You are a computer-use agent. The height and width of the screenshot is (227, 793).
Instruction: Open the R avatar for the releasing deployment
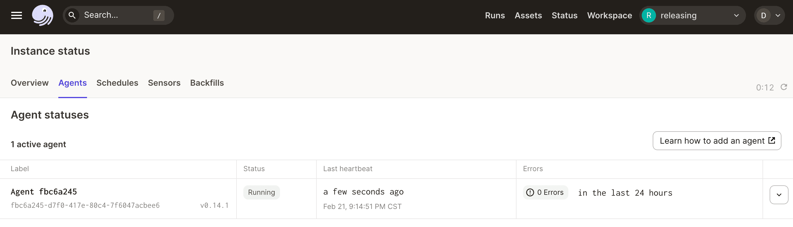[649, 15]
